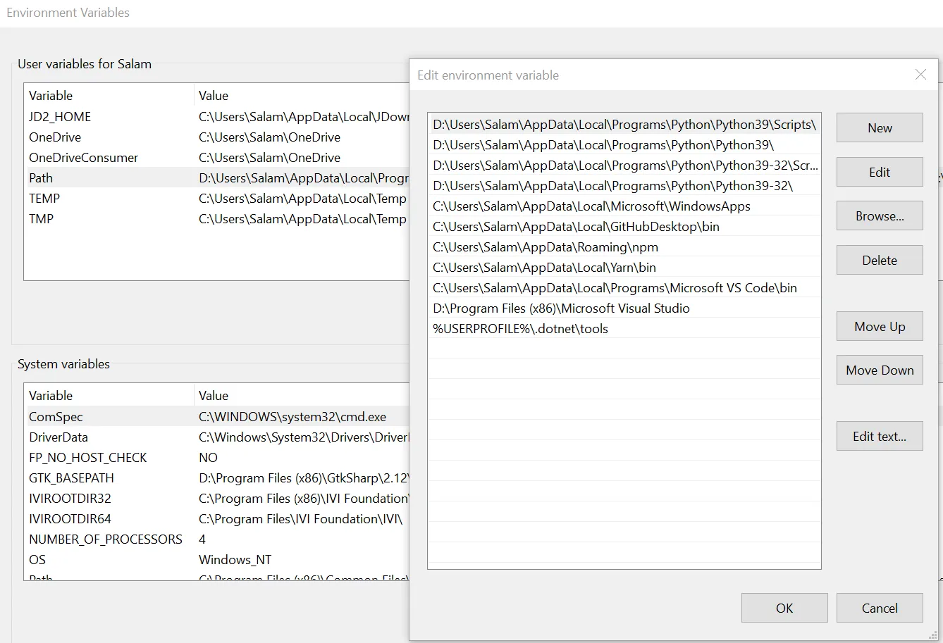The image size is (943, 643).
Task: Click the New button to add a path
Action: 880,128
